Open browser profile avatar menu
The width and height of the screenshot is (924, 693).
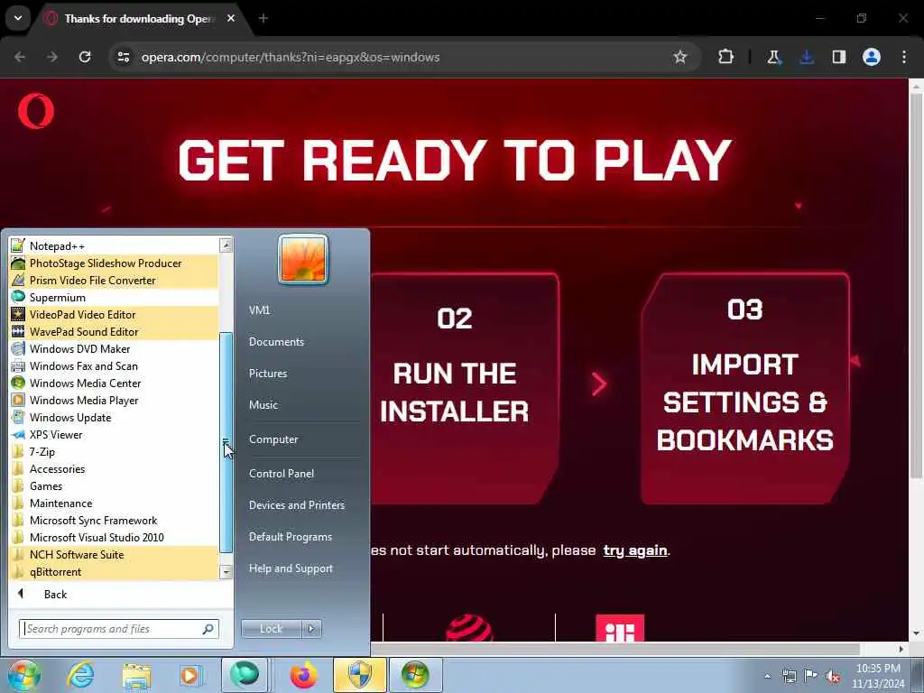(x=871, y=57)
